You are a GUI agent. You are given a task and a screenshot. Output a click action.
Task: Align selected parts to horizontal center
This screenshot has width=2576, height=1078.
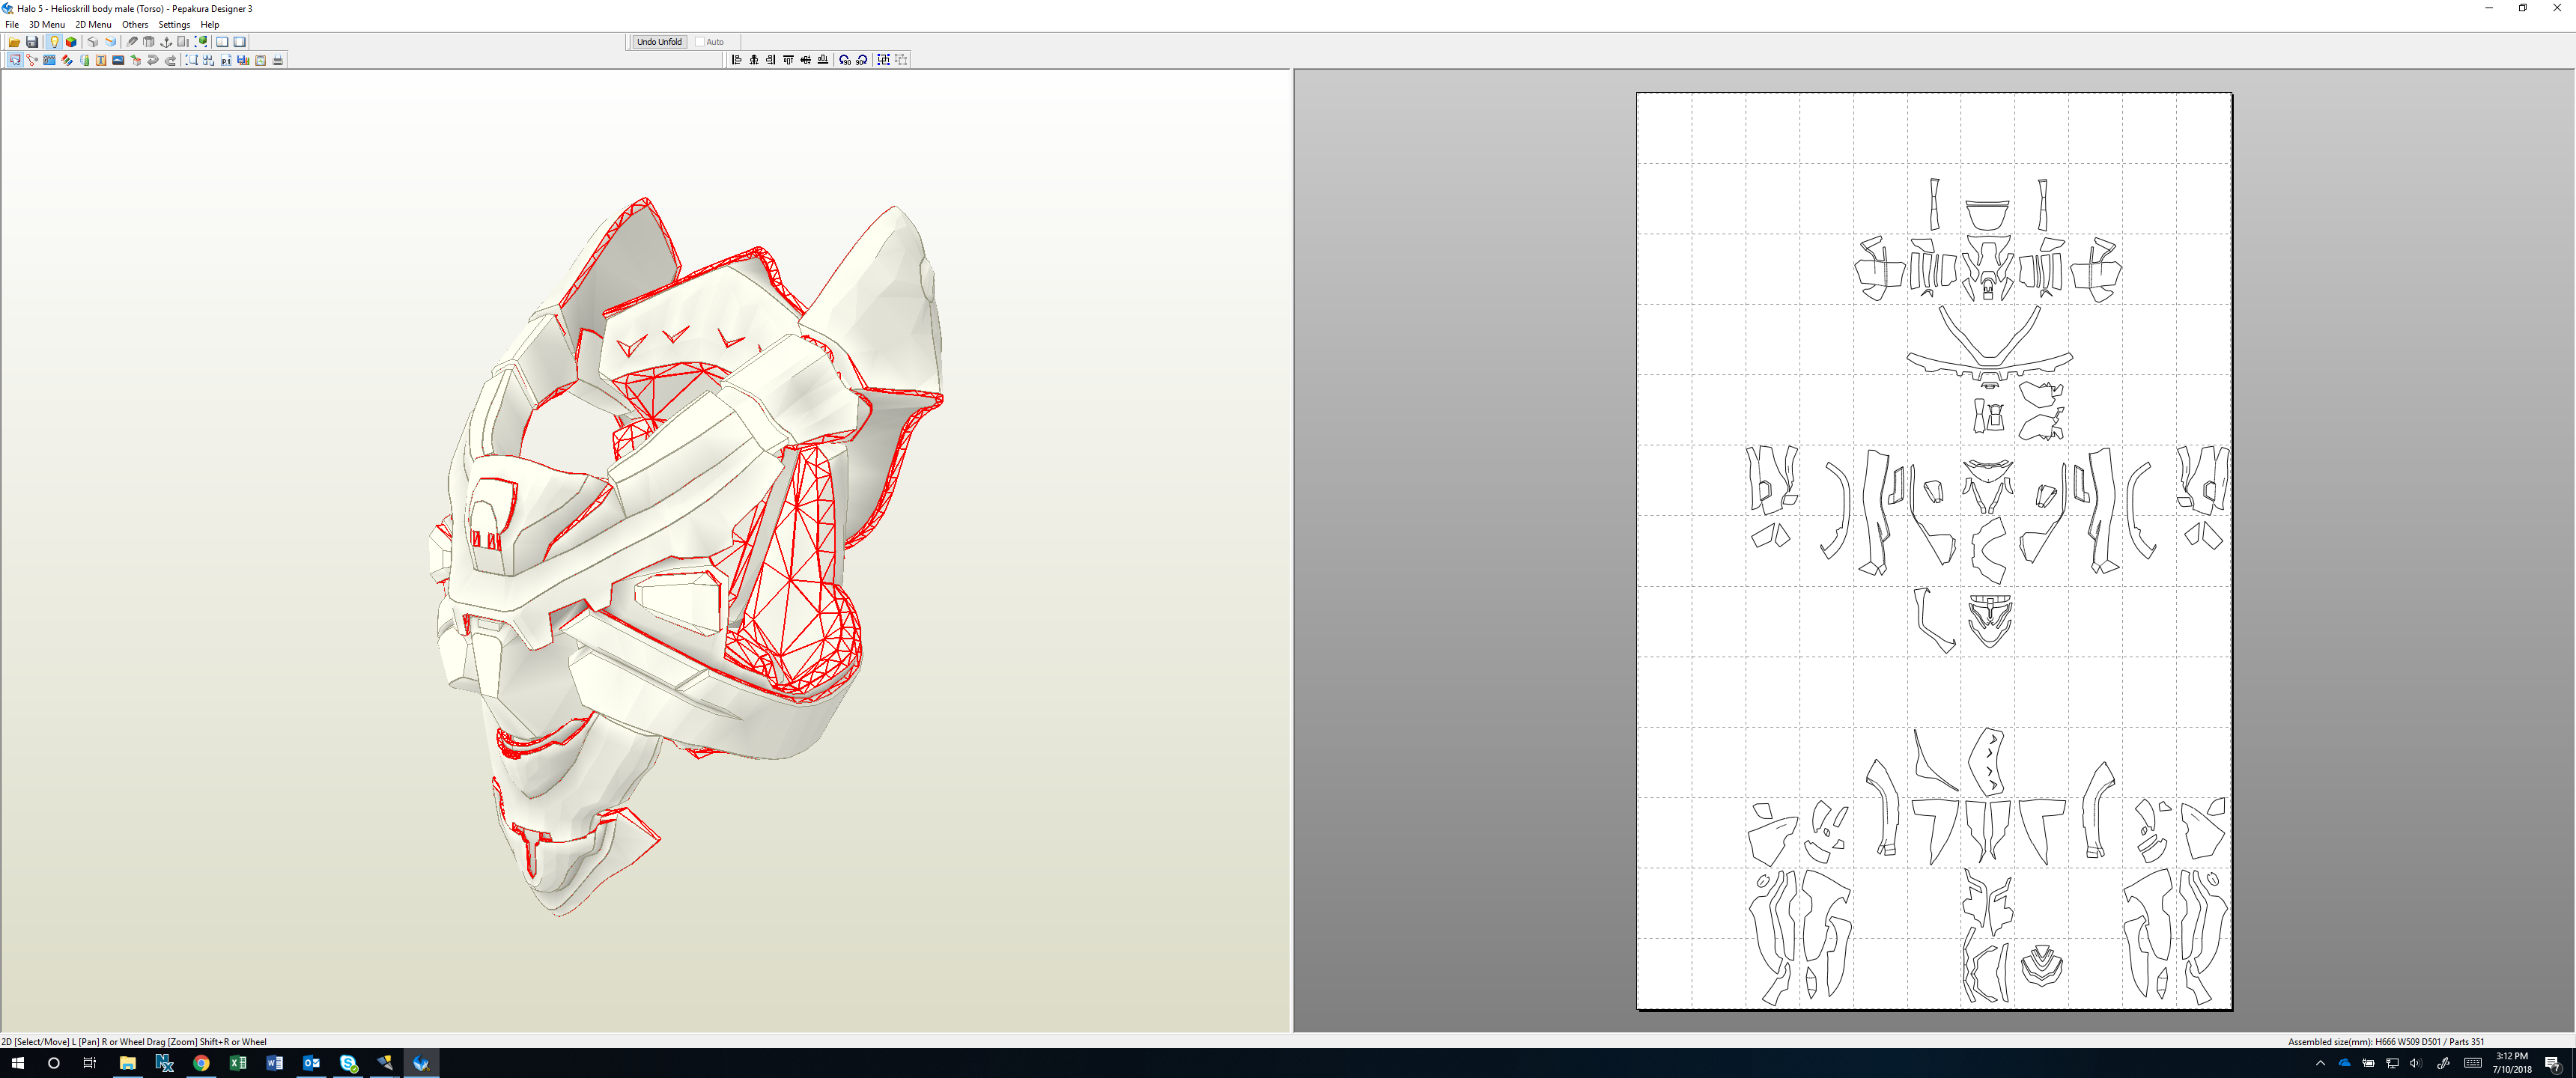pyautogui.click(x=754, y=60)
